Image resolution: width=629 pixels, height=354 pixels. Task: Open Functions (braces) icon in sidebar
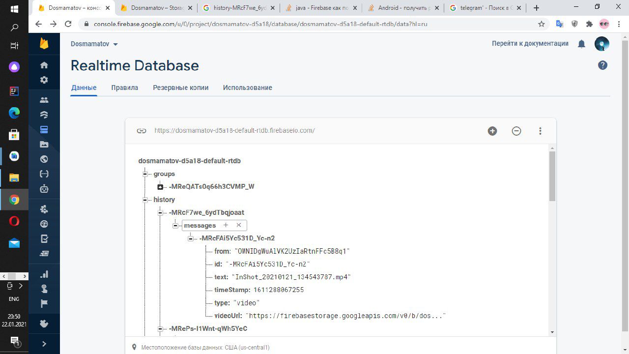point(44,174)
